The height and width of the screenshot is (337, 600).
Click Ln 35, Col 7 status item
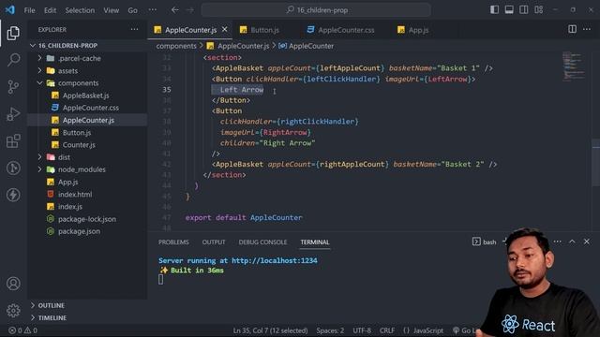click(x=270, y=330)
